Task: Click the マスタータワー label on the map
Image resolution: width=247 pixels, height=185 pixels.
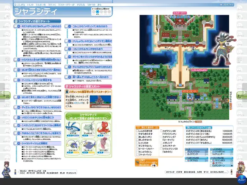Action: [x=180, y=13]
